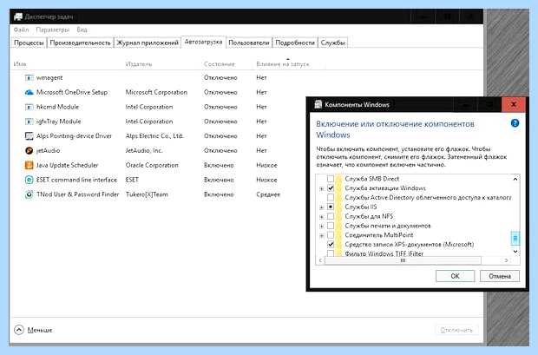The height and width of the screenshot is (355, 538).
Task: Click the JetAudio, Inc. publisher cell
Action: (144, 151)
